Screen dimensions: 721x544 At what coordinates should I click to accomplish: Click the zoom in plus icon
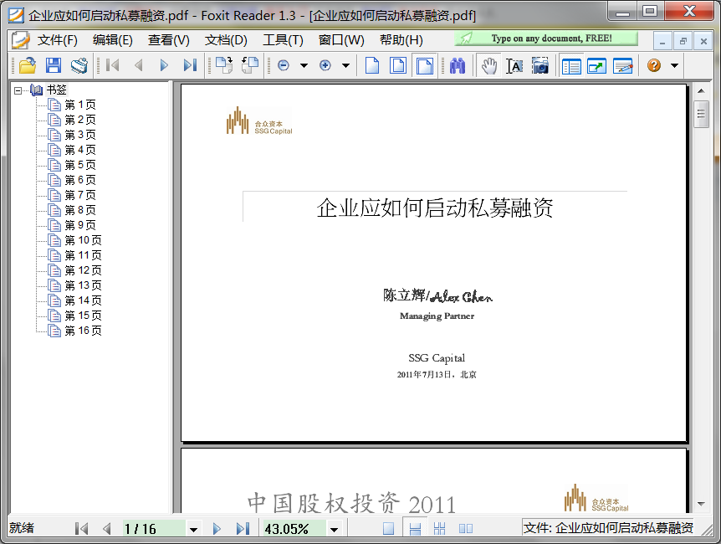coord(325,66)
